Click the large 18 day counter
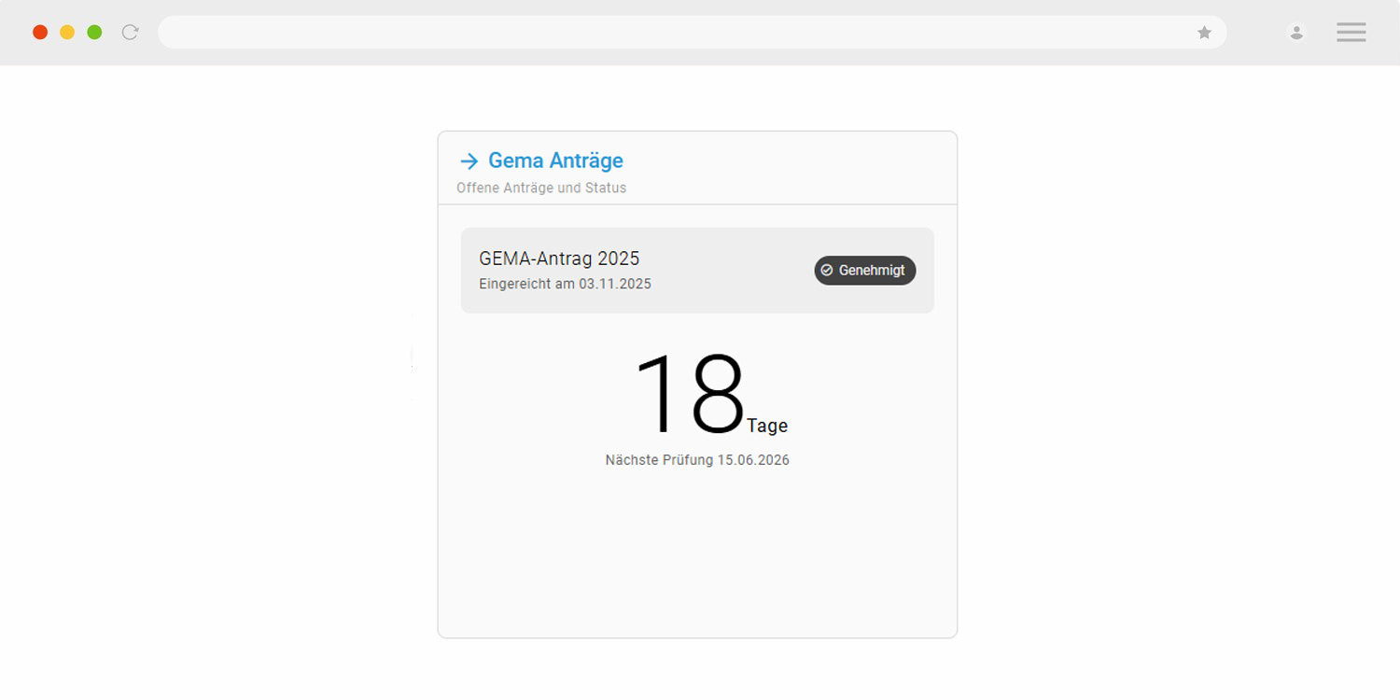Viewport: 1400px width, 700px height. coord(690,395)
